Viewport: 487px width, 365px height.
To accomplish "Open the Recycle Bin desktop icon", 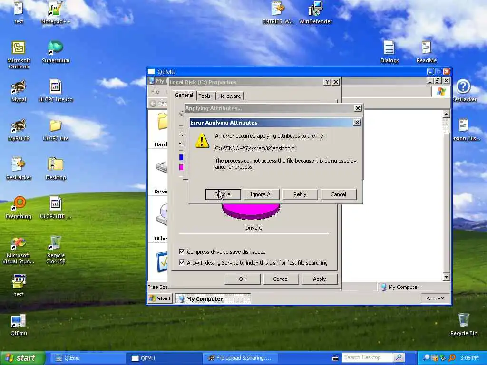I will pos(464,325).
